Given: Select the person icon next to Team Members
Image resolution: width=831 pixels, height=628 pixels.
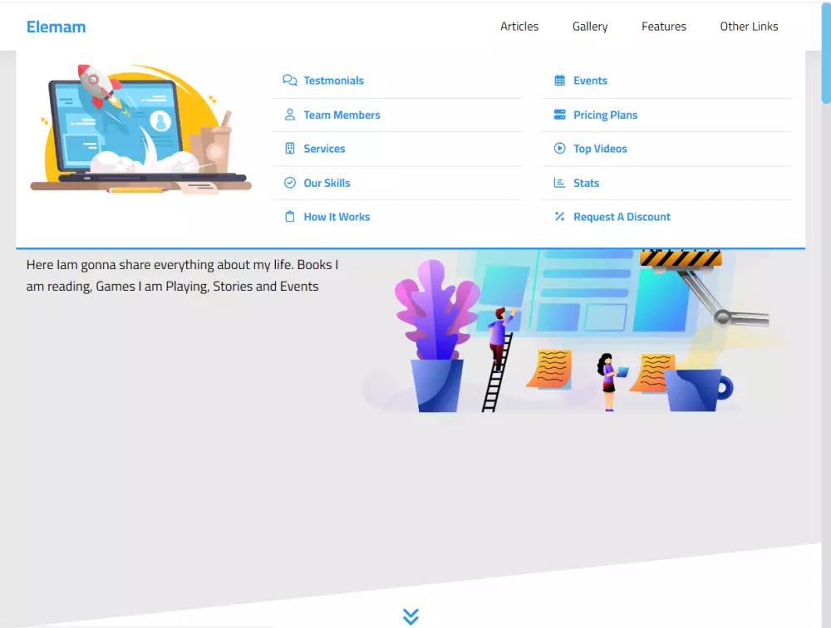Looking at the screenshot, I should point(289,115).
